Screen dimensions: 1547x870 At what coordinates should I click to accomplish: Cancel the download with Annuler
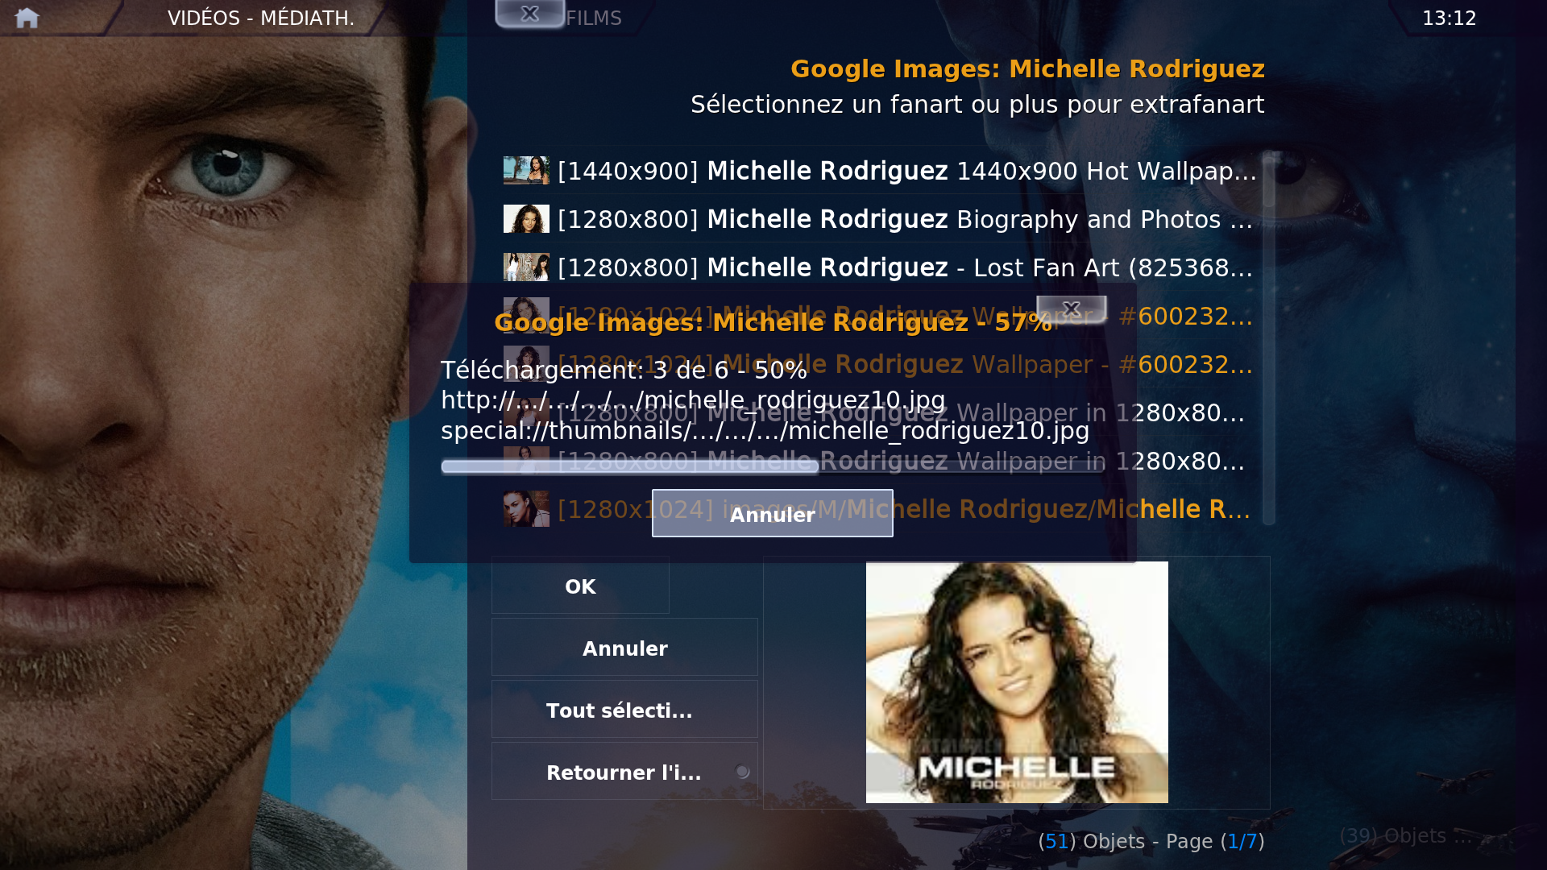[x=772, y=514]
